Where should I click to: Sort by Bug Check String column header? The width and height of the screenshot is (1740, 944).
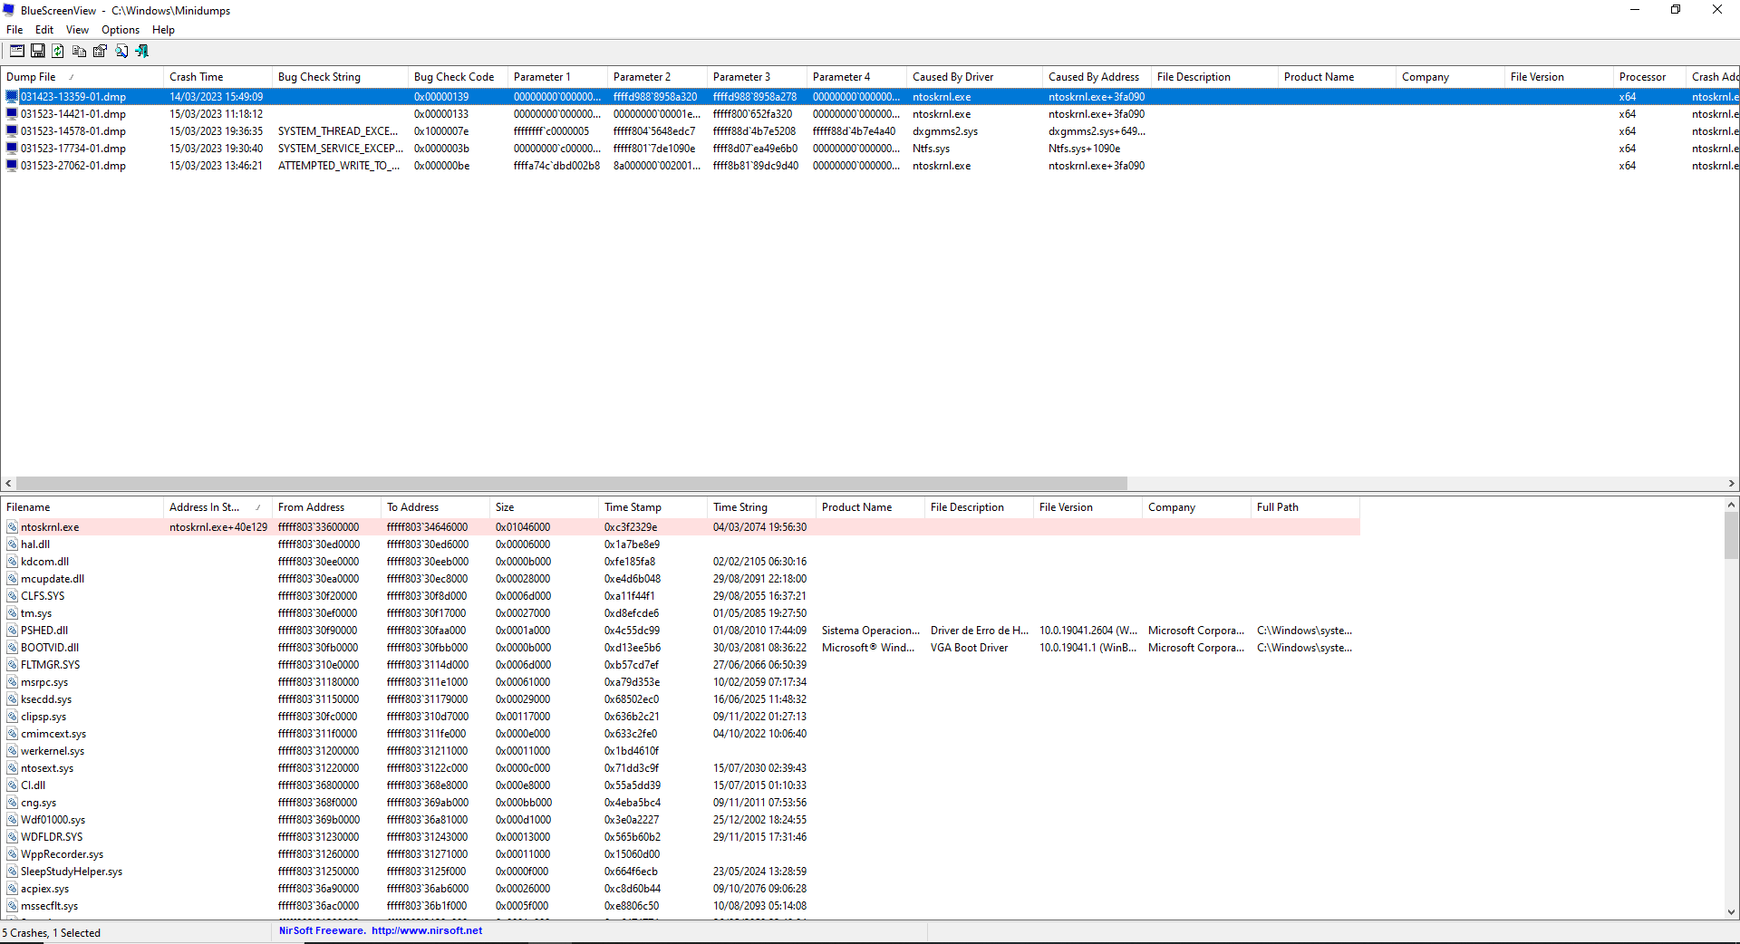coord(340,77)
